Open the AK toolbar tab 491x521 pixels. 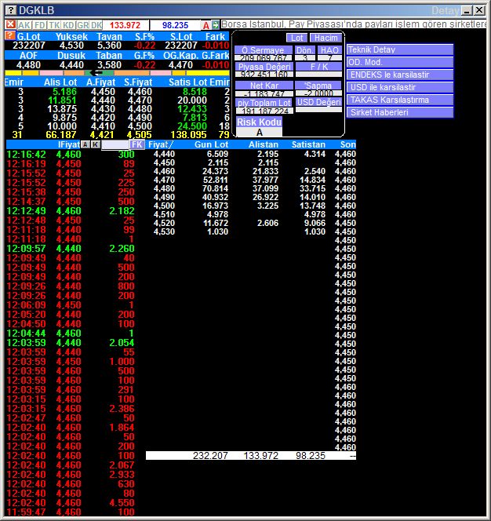24,25
